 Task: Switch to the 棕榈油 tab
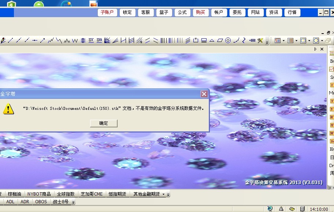(x=15, y=194)
